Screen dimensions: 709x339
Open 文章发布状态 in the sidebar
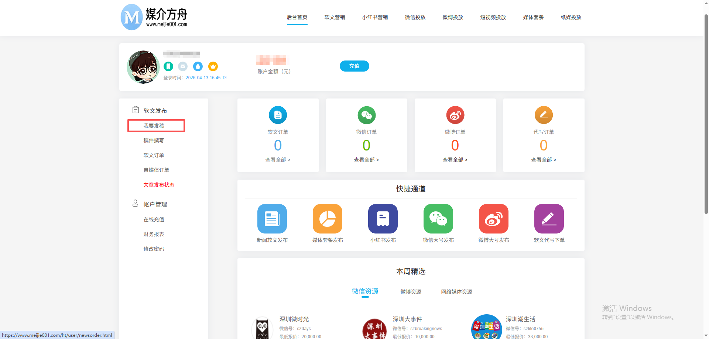click(x=159, y=185)
